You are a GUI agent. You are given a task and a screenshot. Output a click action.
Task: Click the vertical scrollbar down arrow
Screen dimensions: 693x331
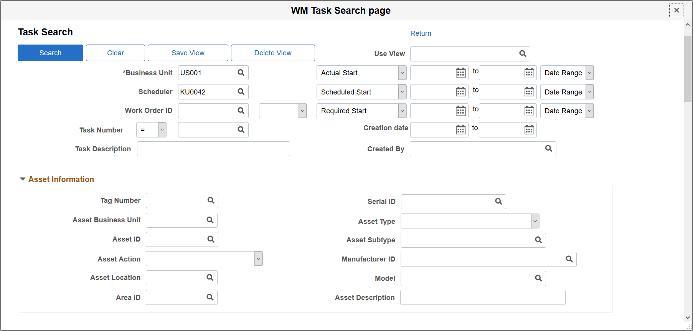[x=688, y=318]
